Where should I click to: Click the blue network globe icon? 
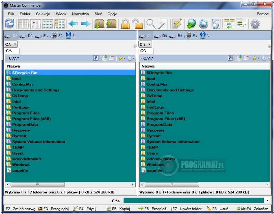click(x=203, y=24)
